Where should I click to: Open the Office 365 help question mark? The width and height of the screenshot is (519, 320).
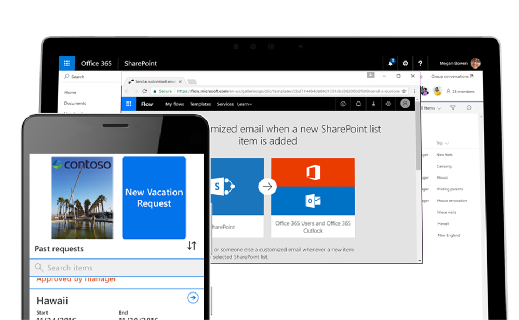point(420,63)
